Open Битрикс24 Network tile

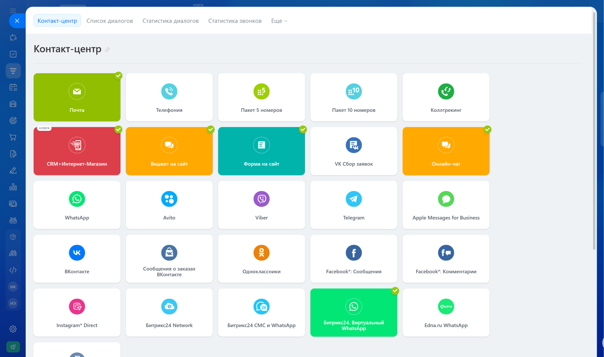pos(169,313)
